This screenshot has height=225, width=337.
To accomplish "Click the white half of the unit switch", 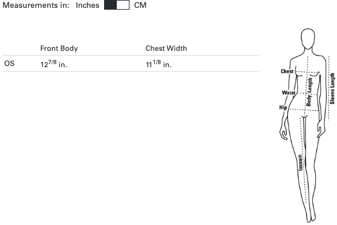I will click(123, 5).
